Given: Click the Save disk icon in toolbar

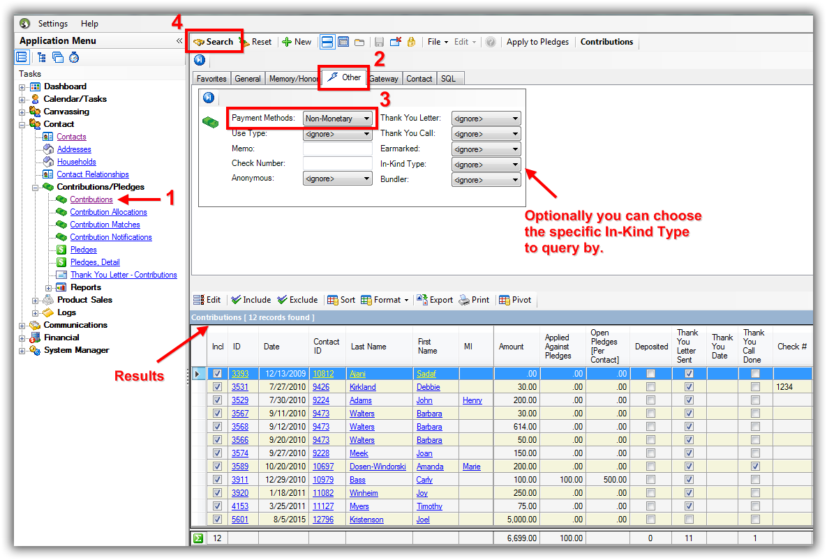Looking at the screenshot, I should tap(379, 42).
